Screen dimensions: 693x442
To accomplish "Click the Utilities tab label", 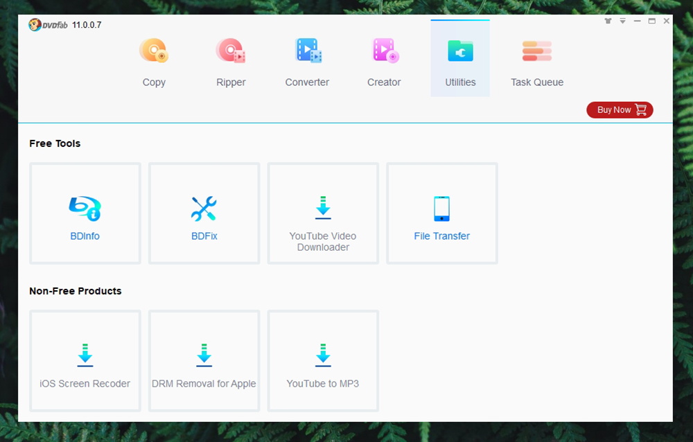I will 460,82.
